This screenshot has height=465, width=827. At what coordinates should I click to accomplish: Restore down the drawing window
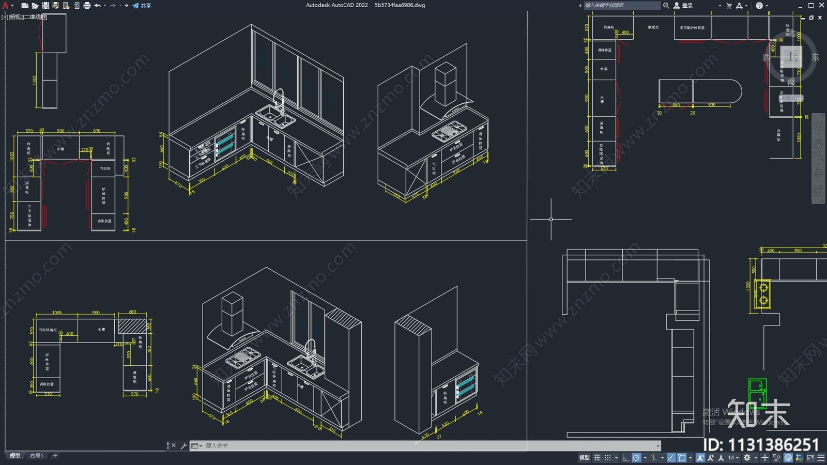click(811, 18)
